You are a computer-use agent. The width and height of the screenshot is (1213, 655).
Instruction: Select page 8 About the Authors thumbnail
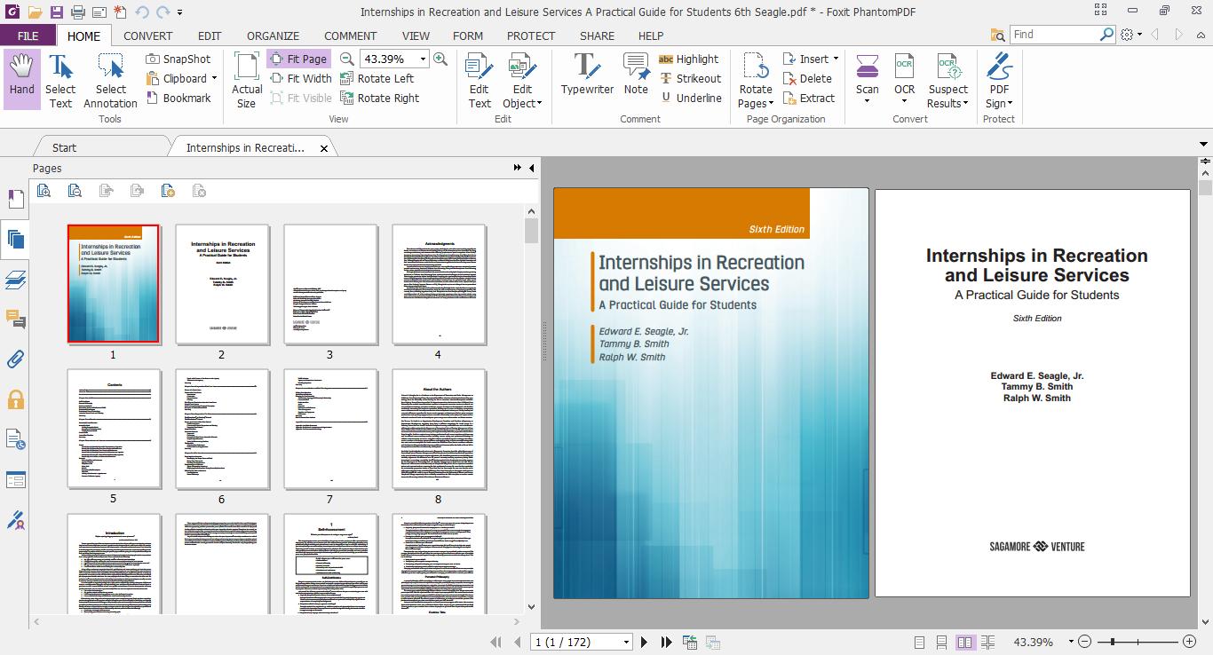pyautogui.click(x=438, y=429)
